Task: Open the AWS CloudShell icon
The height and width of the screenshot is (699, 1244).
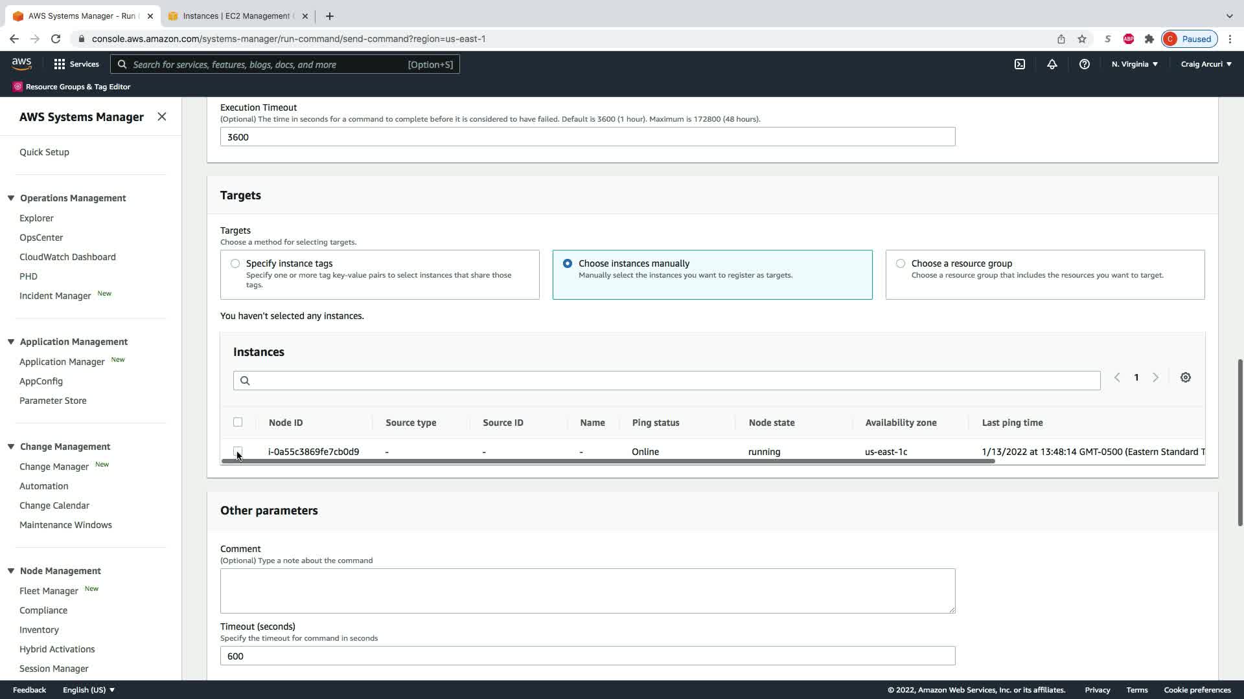Action: coord(1020,64)
